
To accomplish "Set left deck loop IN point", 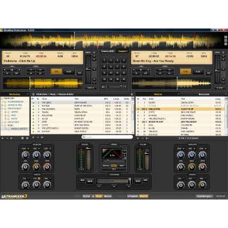I will (7, 73).
